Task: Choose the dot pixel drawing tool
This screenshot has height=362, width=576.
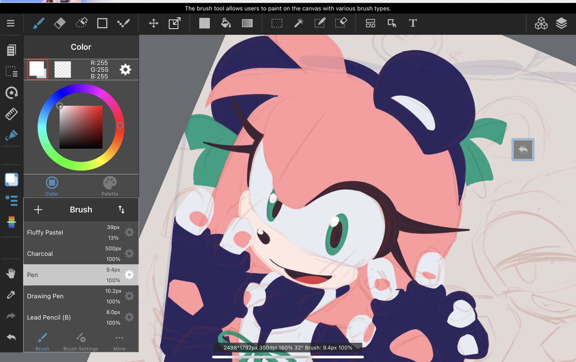Action: point(124,23)
